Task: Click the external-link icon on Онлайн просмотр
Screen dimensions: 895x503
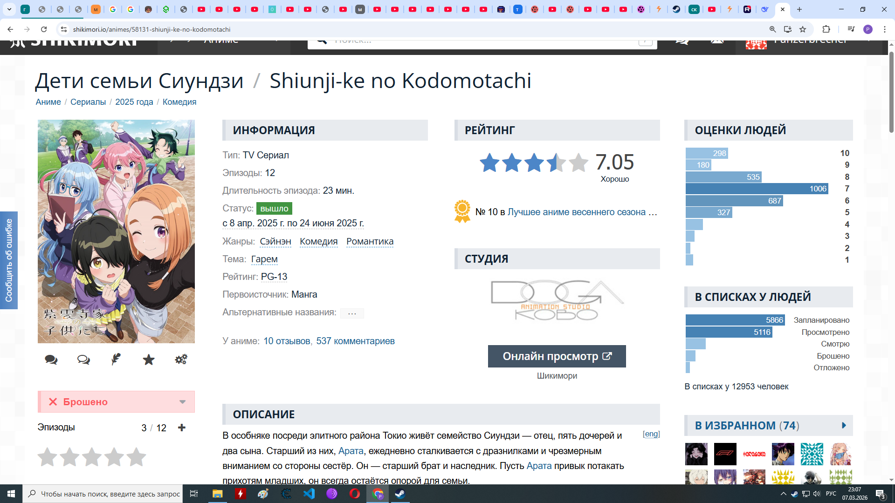Action: click(607, 356)
